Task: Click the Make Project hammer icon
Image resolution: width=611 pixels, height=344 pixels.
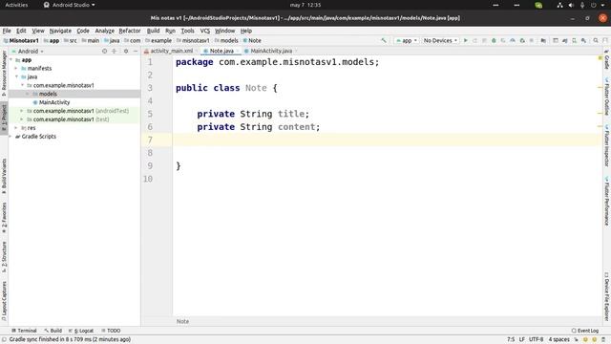Action: point(384,40)
